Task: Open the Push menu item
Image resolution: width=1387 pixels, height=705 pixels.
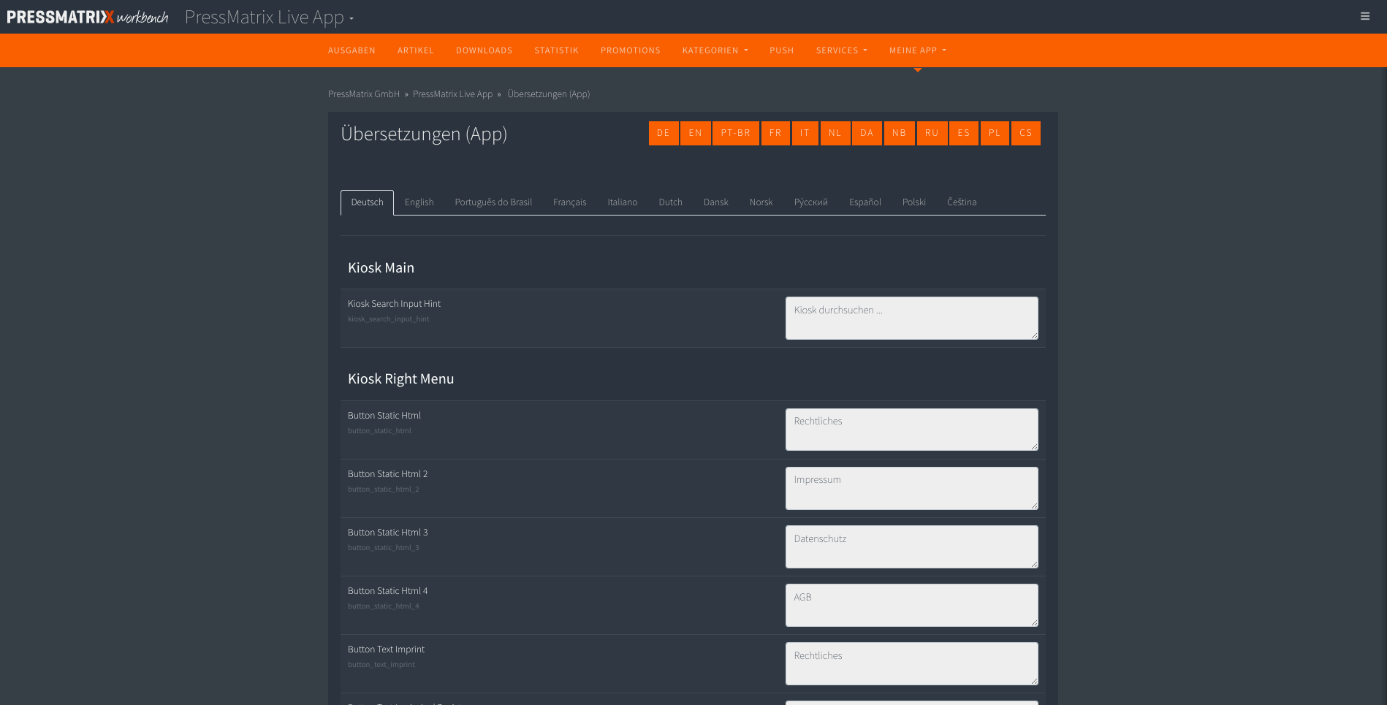Action: (782, 50)
